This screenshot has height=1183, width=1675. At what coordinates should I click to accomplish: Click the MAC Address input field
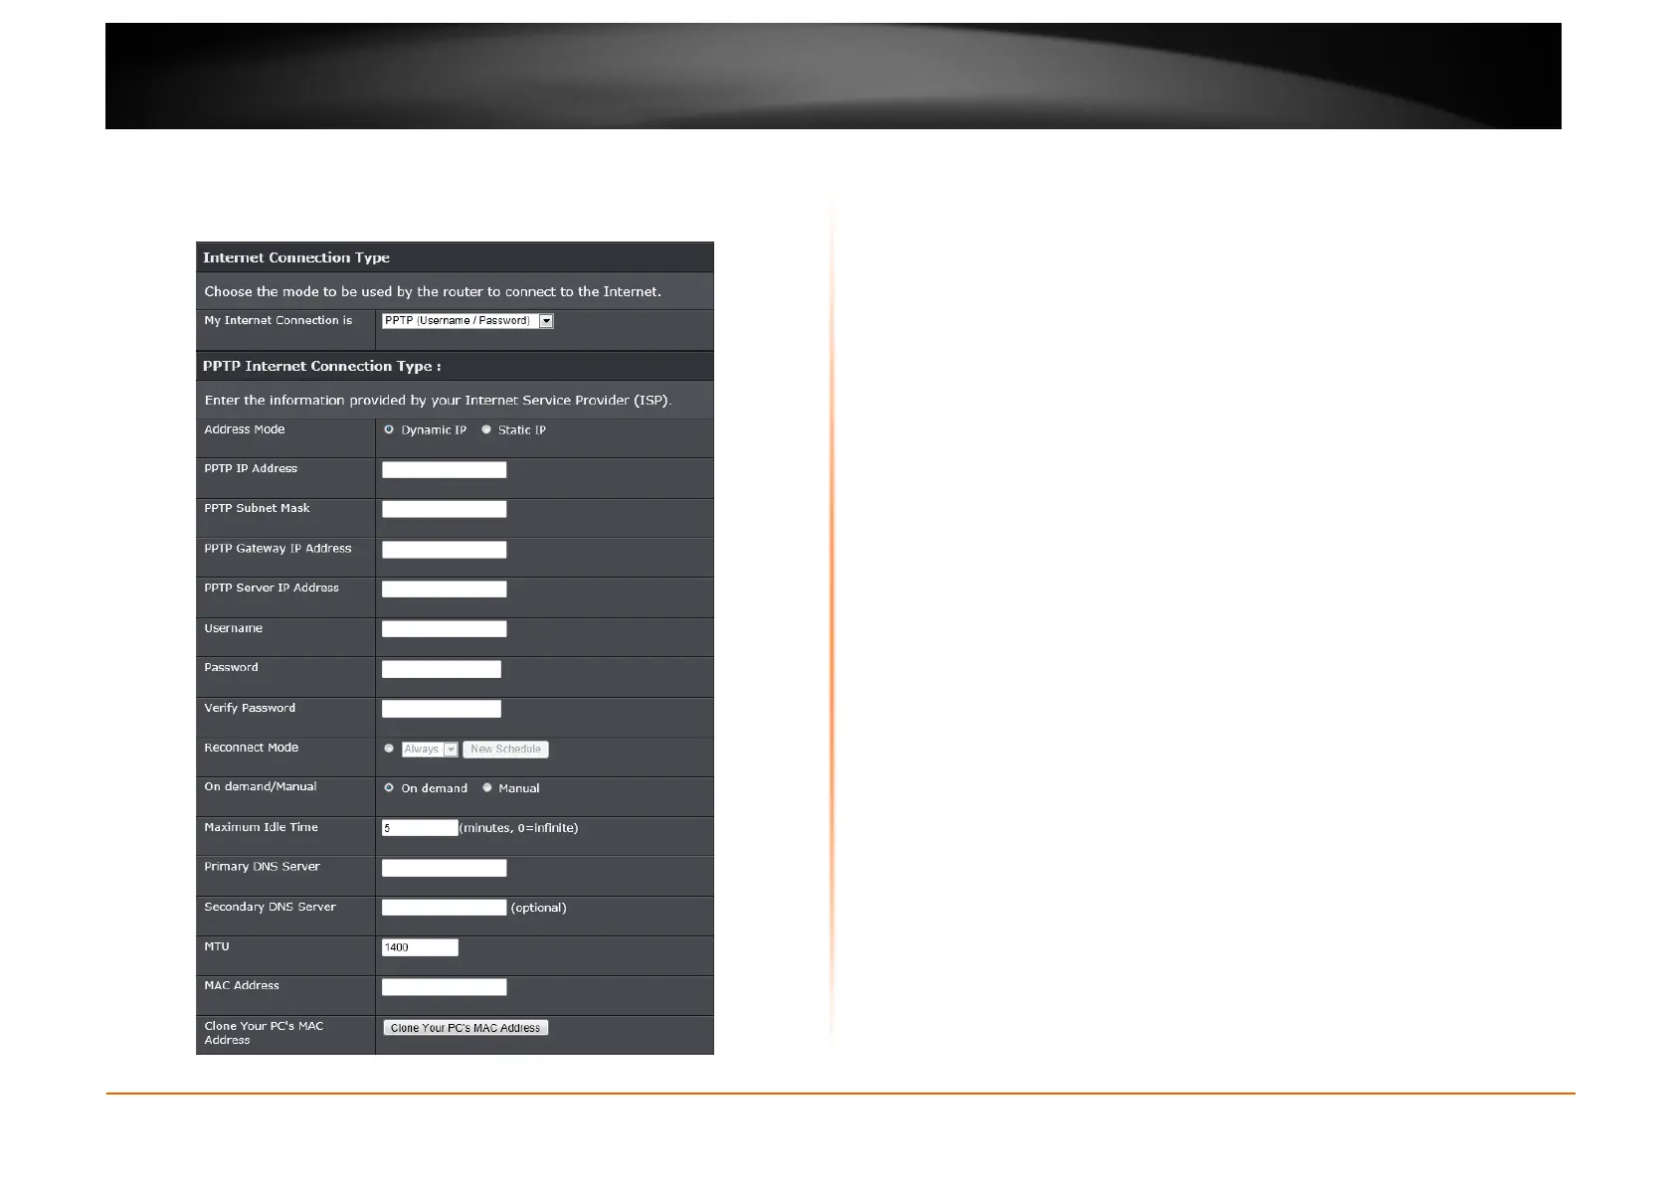coord(445,987)
